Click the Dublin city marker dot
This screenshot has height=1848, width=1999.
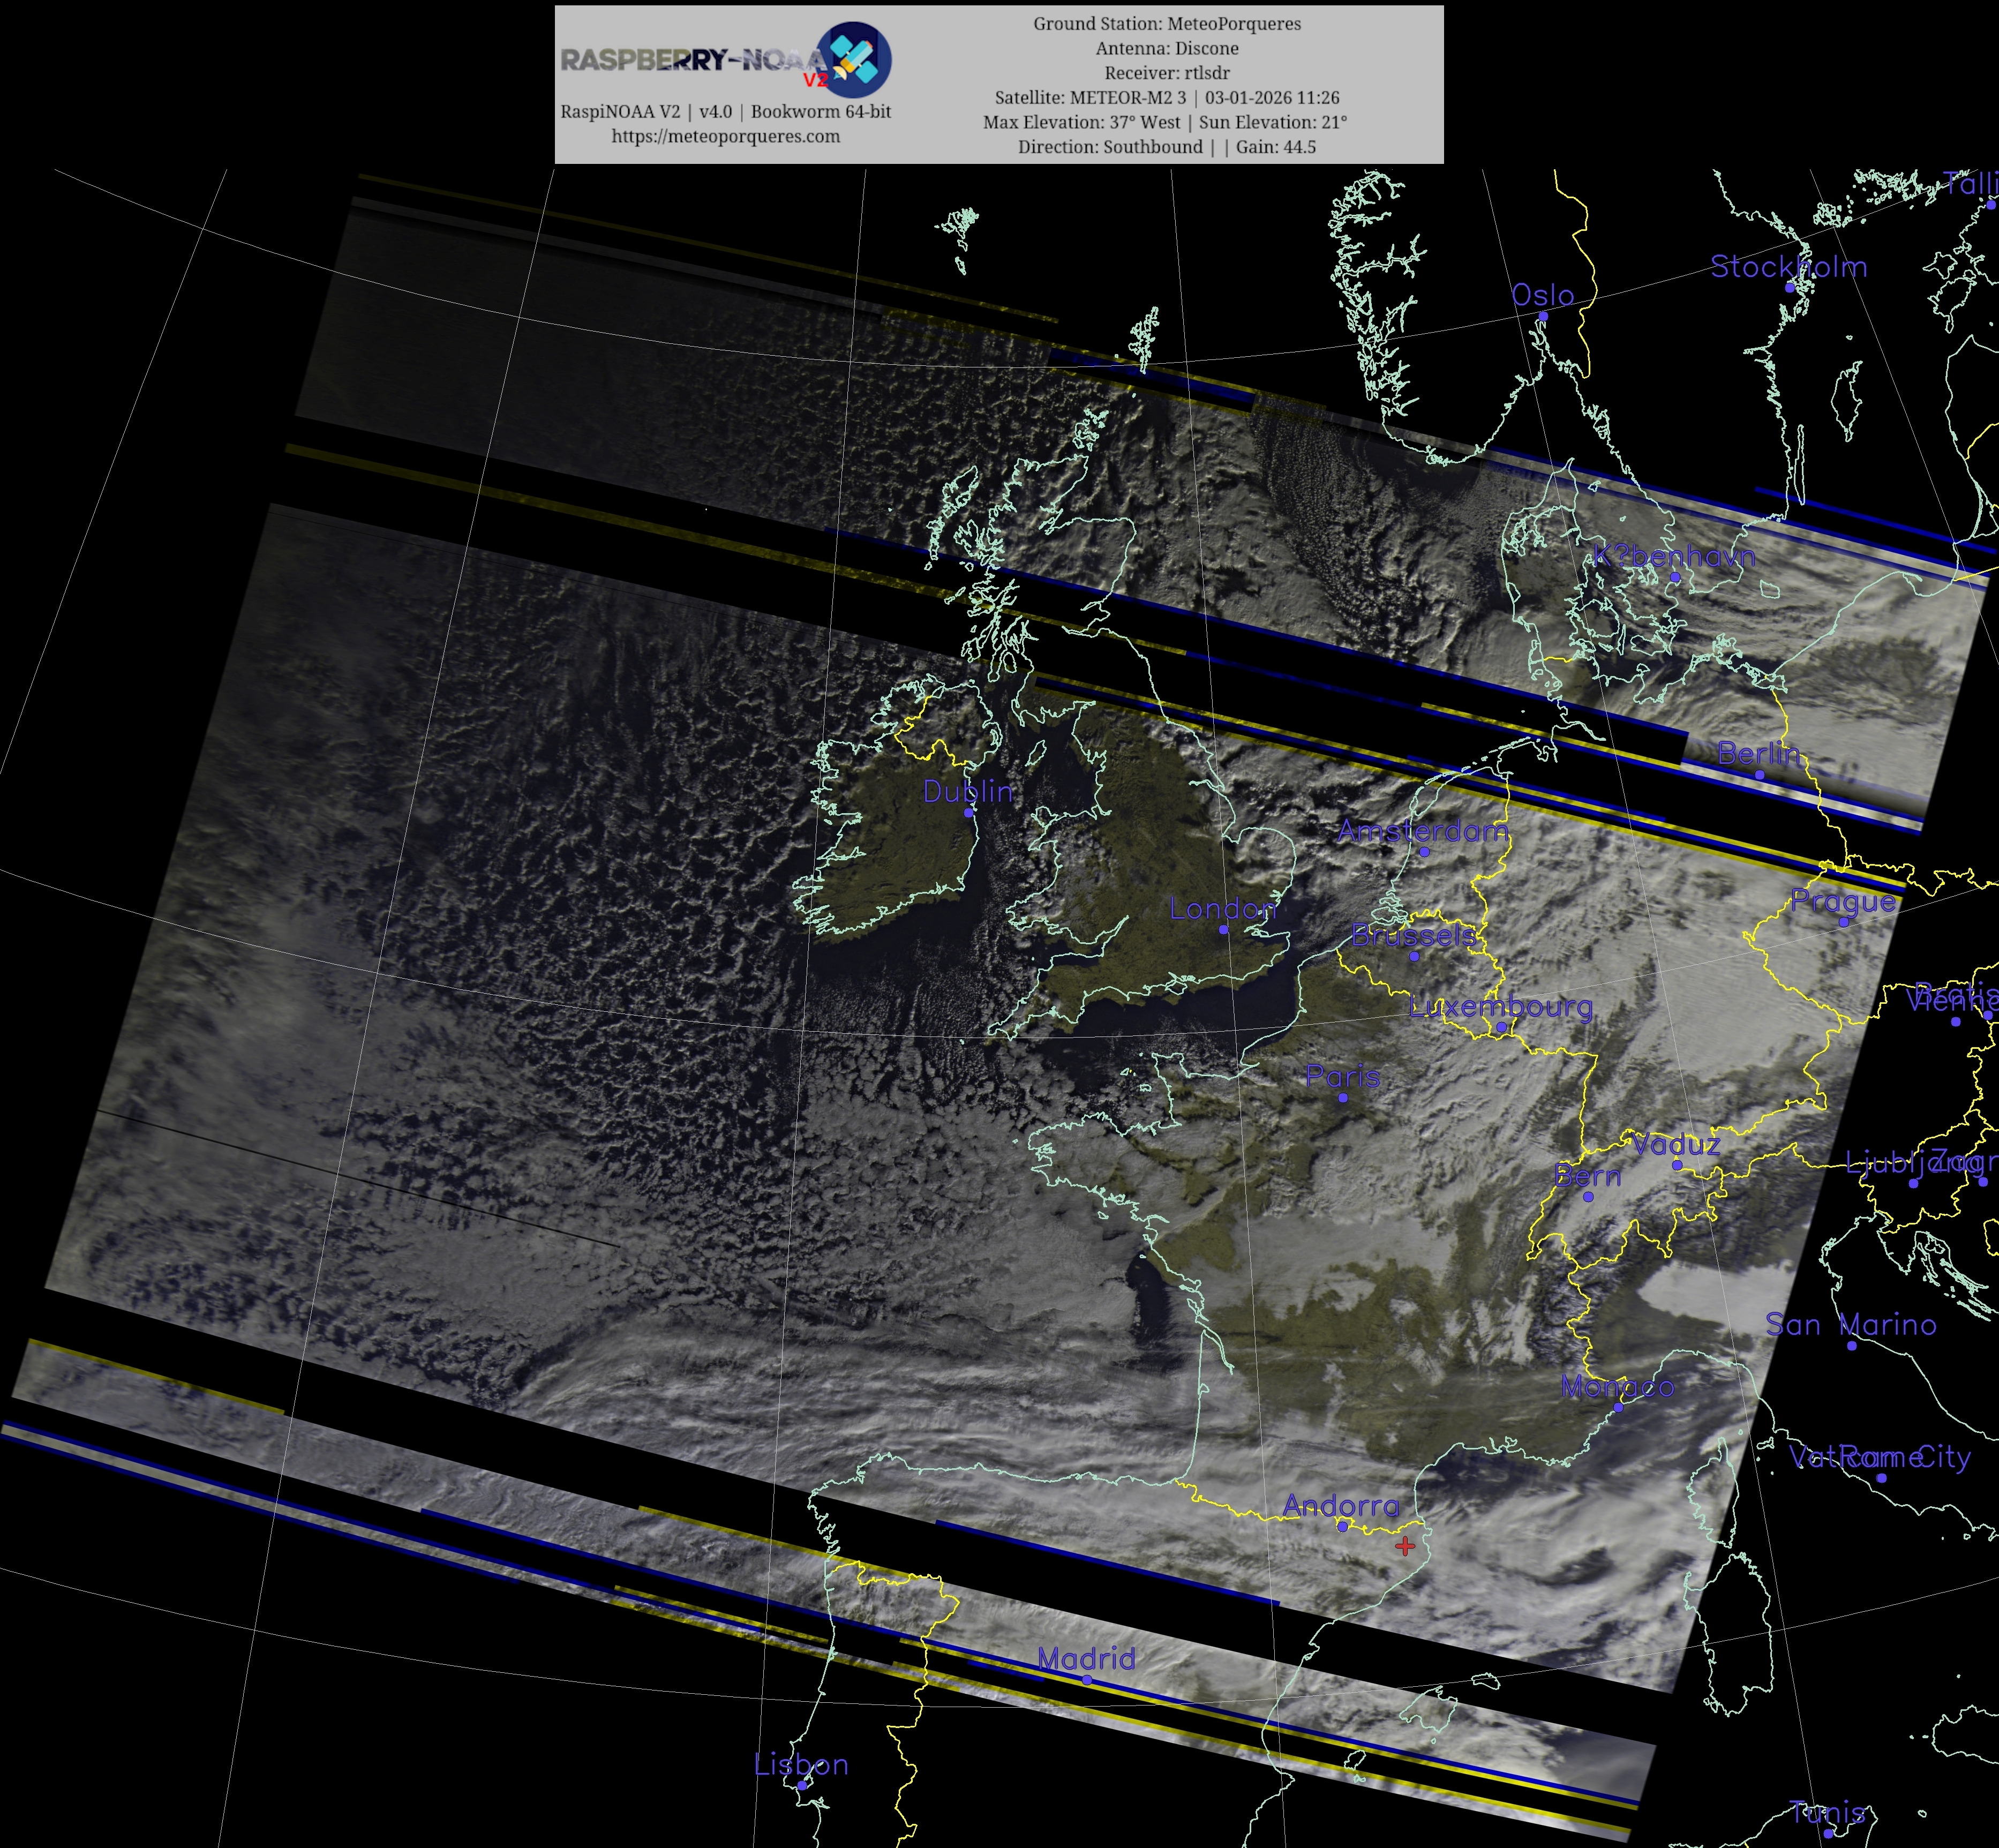968,812
